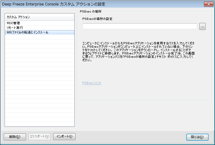
Task: Click the カスタム アクション column header
Action: (39, 17)
